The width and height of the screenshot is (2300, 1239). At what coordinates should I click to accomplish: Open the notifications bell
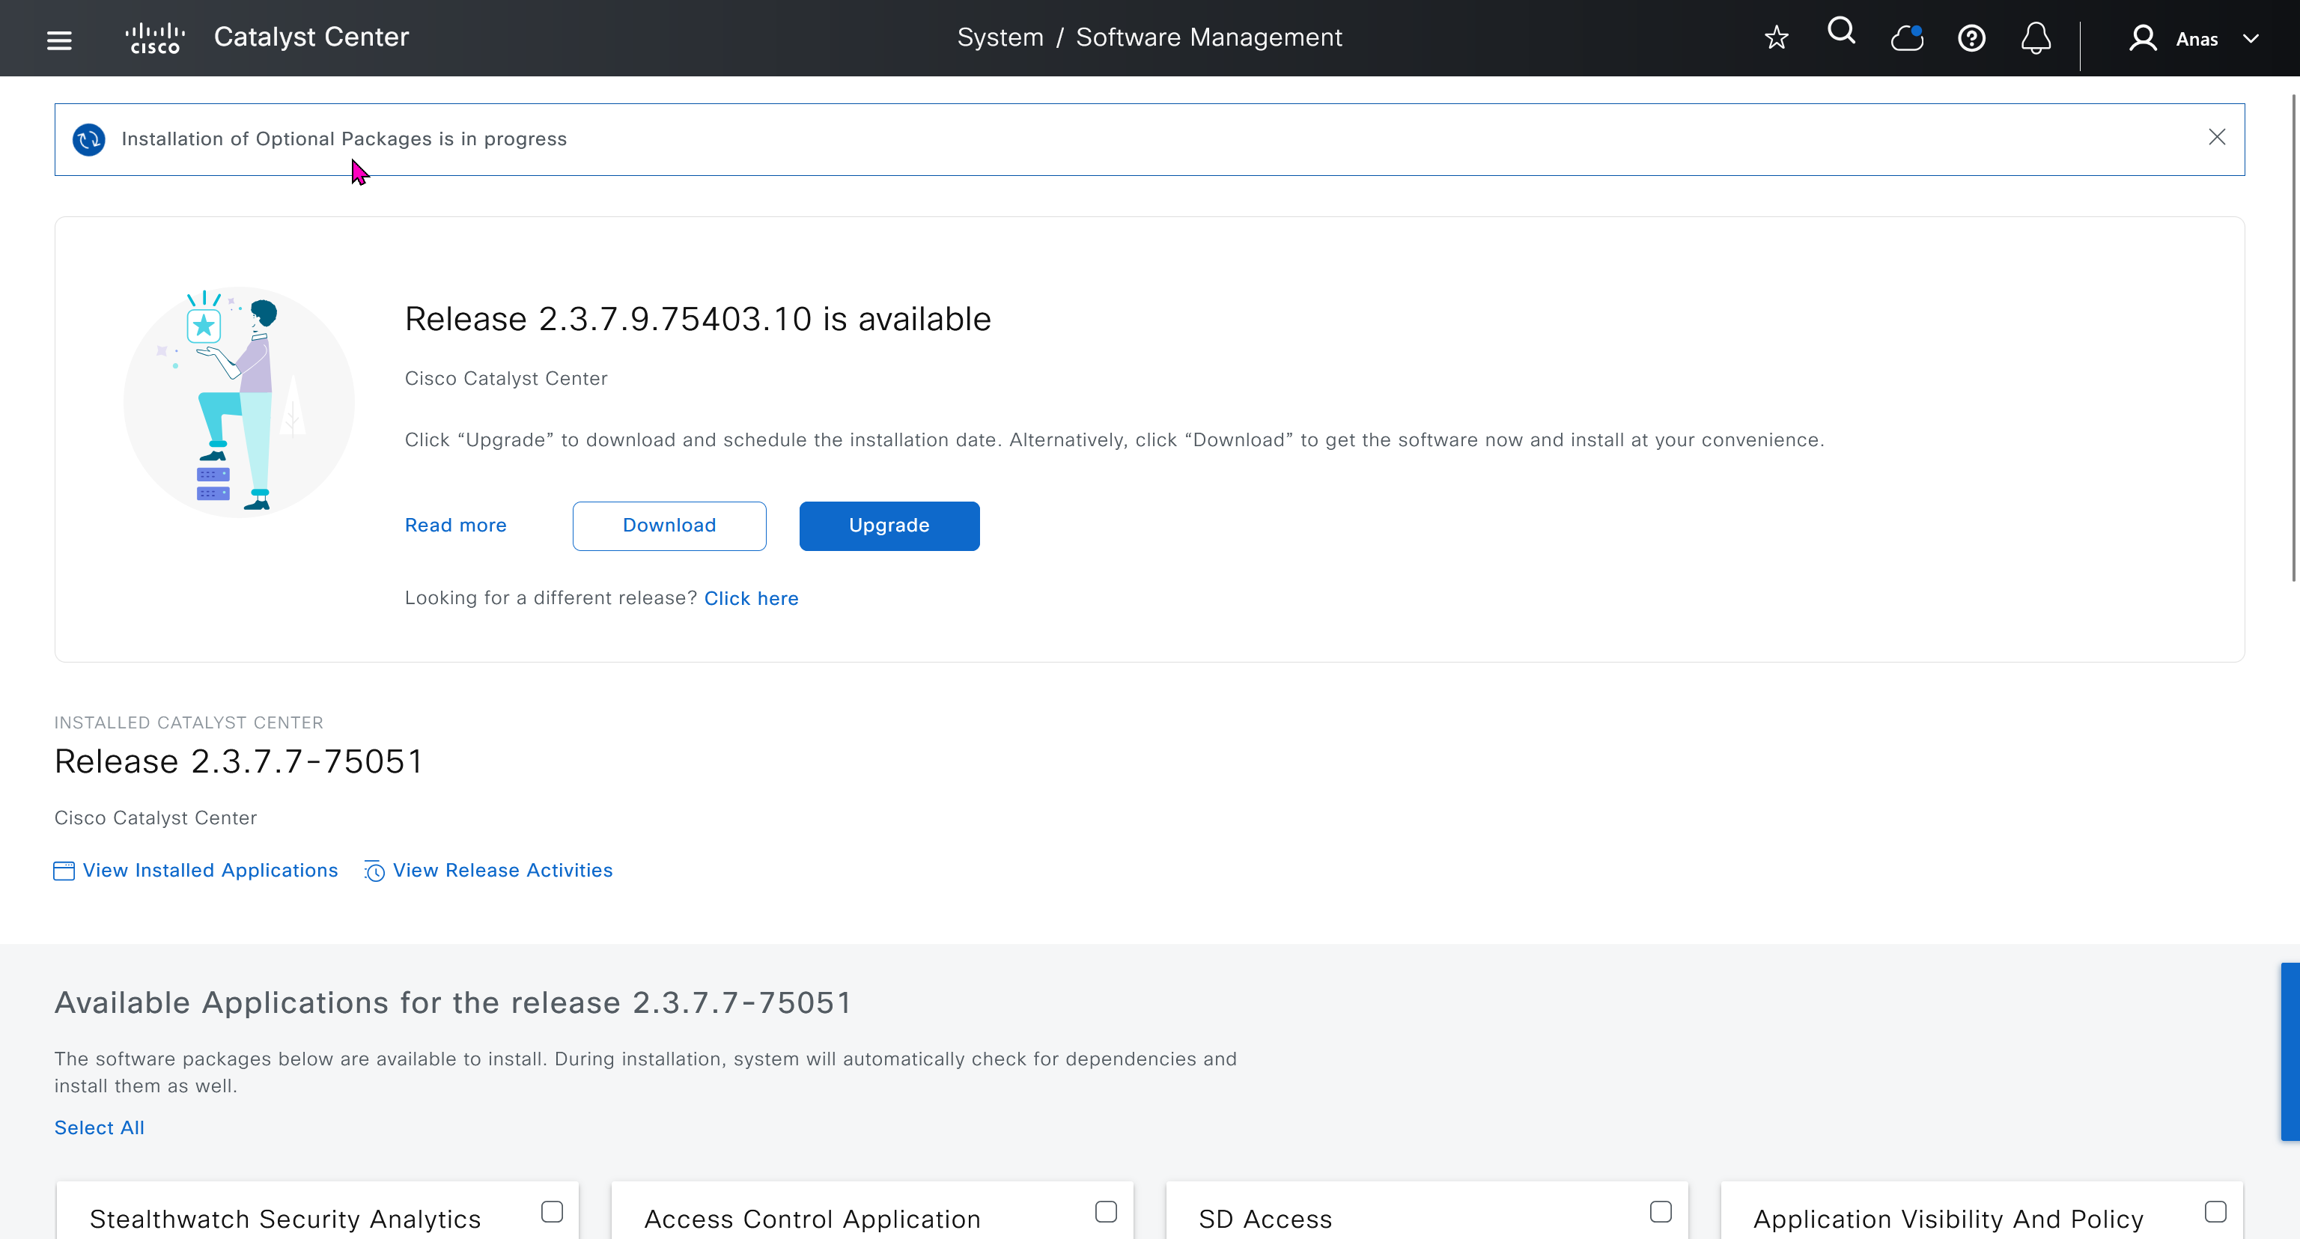pyautogui.click(x=2036, y=38)
